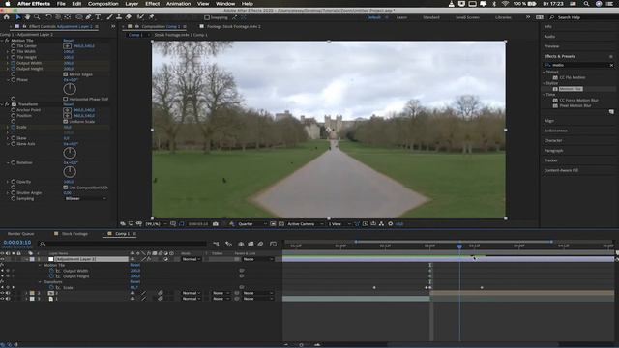The width and height of the screenshot is (619, 348).
Task: Select the Pen tool
Action: [88, 17]
